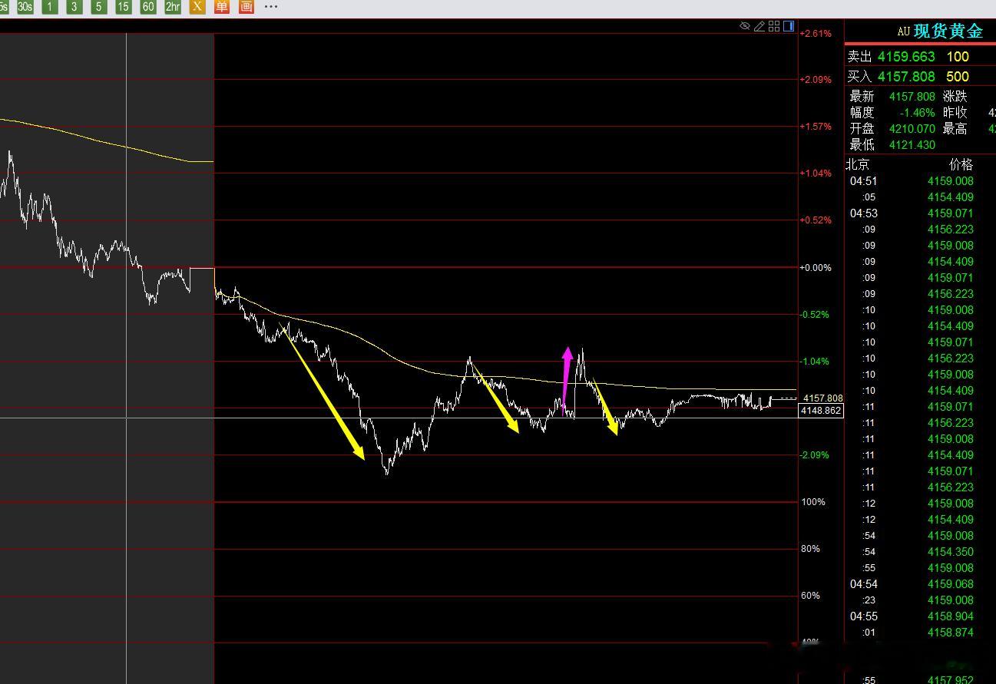Select the 04:53 tick row
This screenshot has height=684, width=996.
pos(920,213)
